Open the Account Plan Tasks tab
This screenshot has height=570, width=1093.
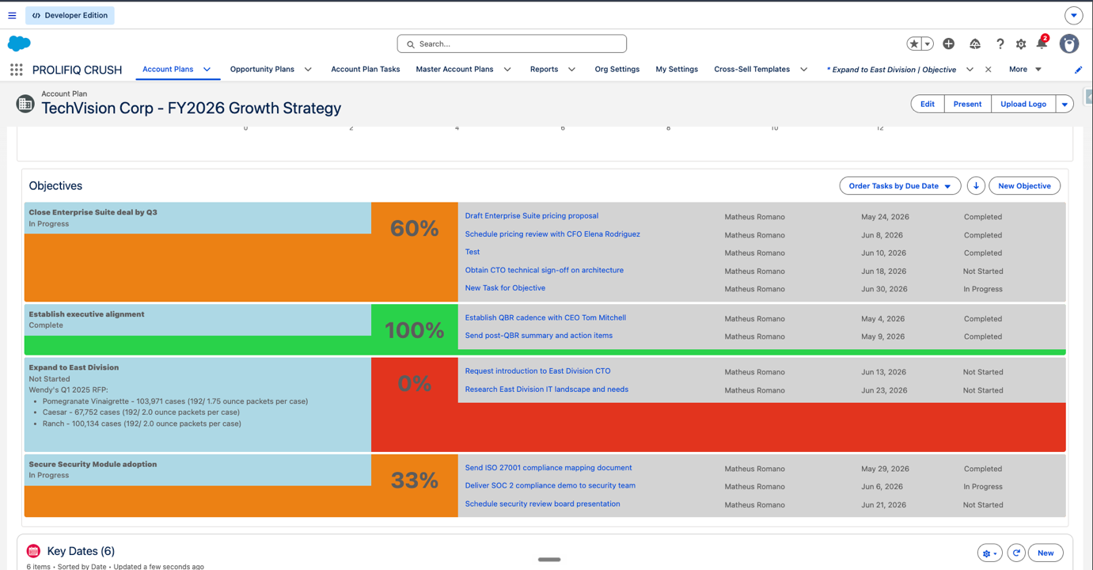tap(366, 70)
